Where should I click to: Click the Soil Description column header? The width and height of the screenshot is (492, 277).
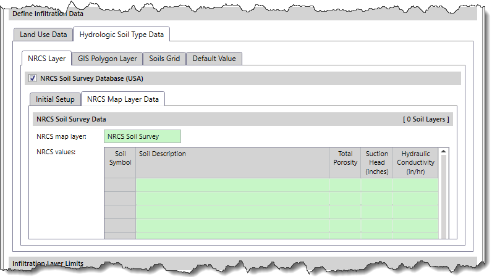coord(232,163)
